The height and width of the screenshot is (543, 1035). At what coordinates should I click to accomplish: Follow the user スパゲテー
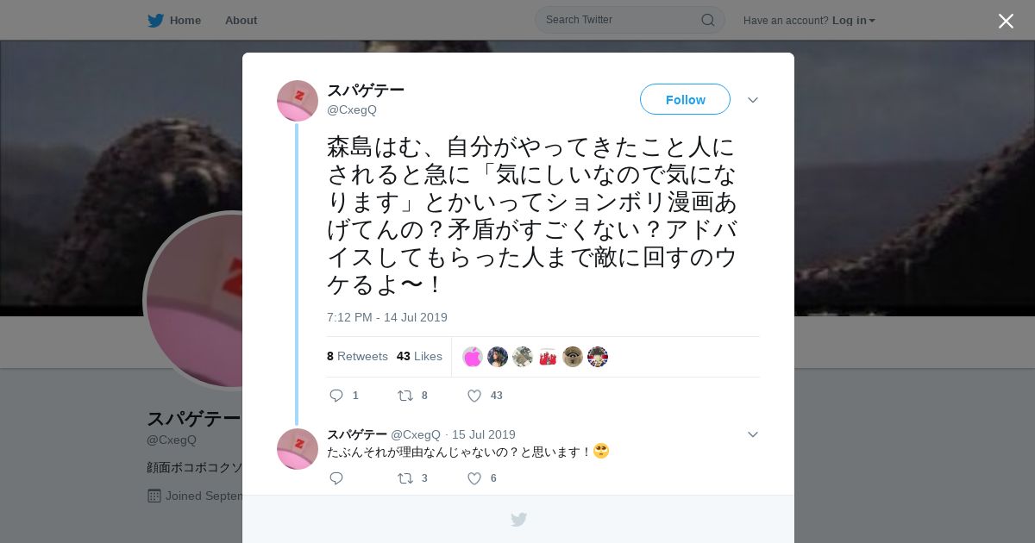(x=685, y=99)
